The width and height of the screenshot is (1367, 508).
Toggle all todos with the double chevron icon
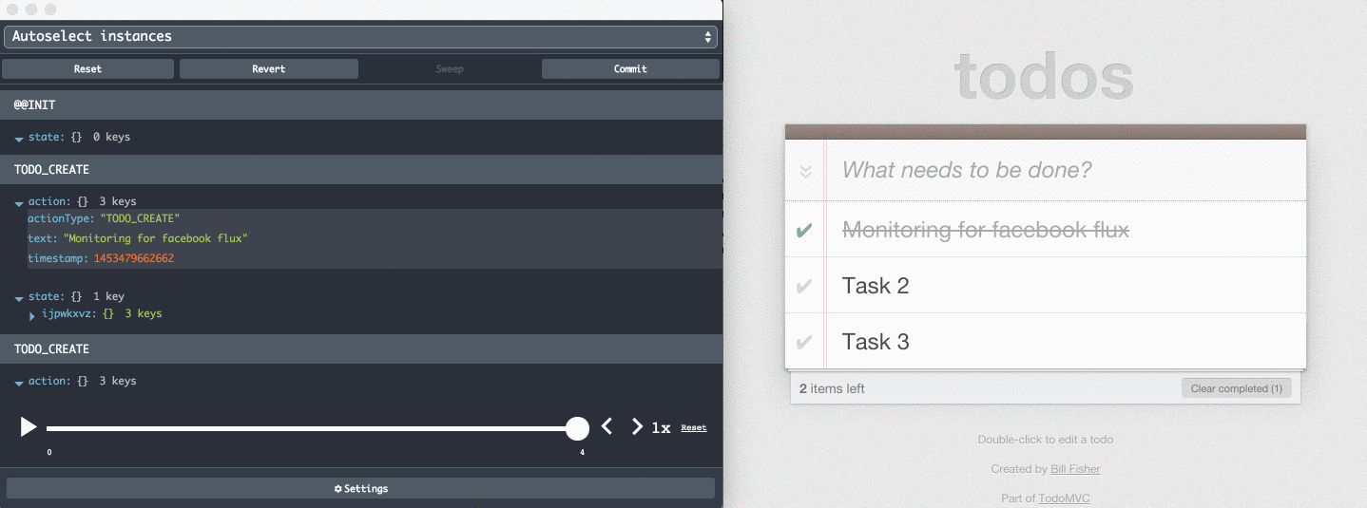click(x=805, y=171)
